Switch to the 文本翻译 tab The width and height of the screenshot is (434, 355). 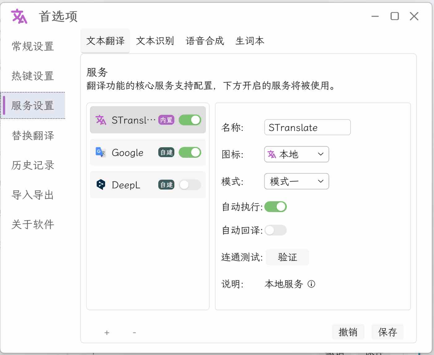pos(105,41)
